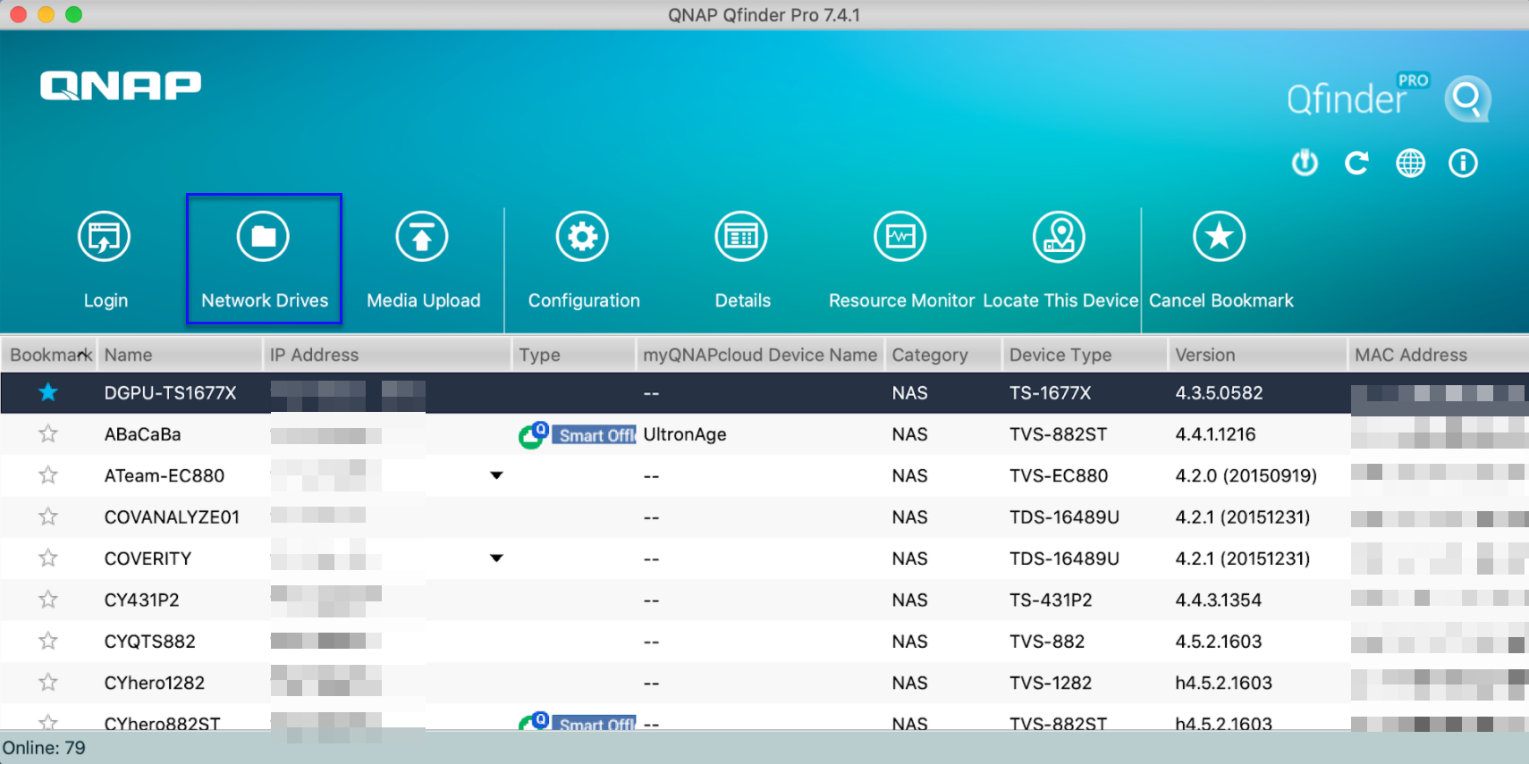
Task: Sort by Version column header
Action: coord(1257,355)
